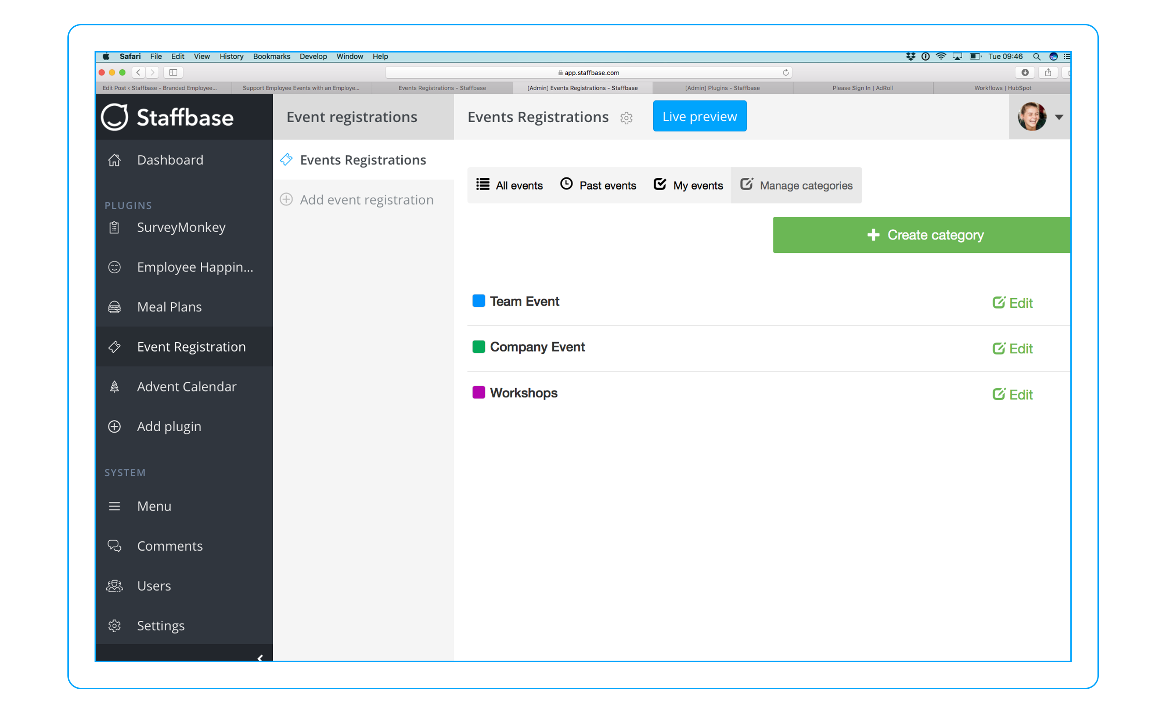Viewport: 1159px width, 710px height.
Task: Collapse the sidebar with the chevron
Action: [x=260, y=658]
